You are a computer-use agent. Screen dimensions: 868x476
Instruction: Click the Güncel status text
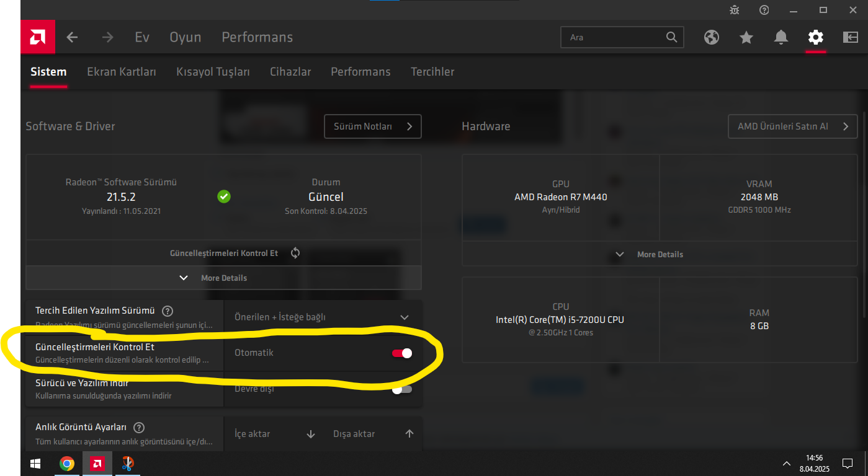(x=326, y=197)
